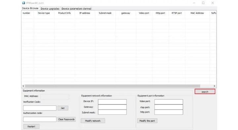Open the Device upgrades tab
This screenshot has width=238, height=130.
pyautogui.click(x=50, y=9)
